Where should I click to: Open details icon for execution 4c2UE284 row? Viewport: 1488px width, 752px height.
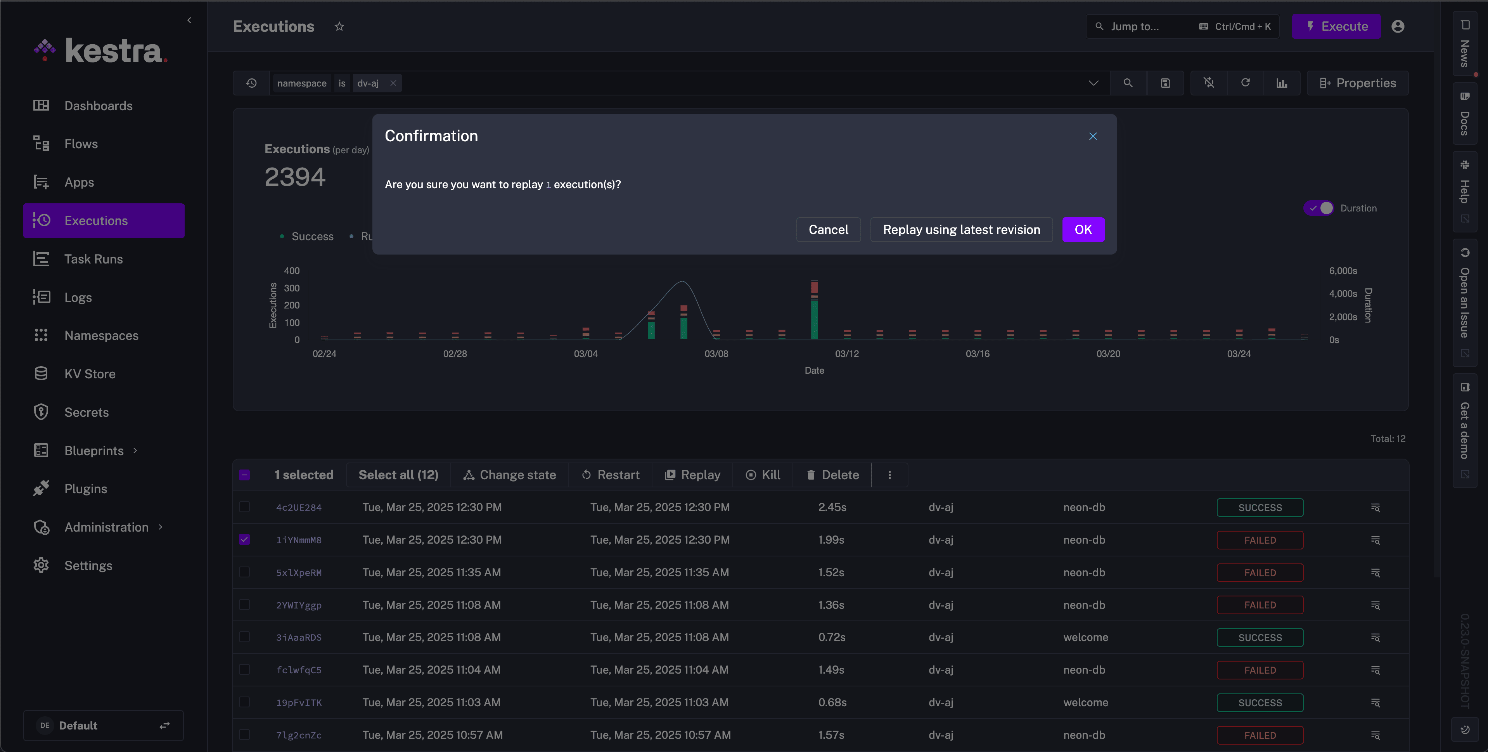tap(1376, 508)
